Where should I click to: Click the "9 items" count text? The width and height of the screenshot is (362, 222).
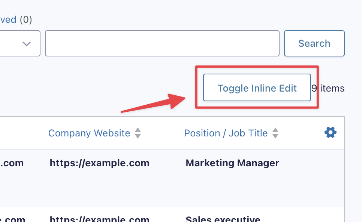(x=328, y=88)
